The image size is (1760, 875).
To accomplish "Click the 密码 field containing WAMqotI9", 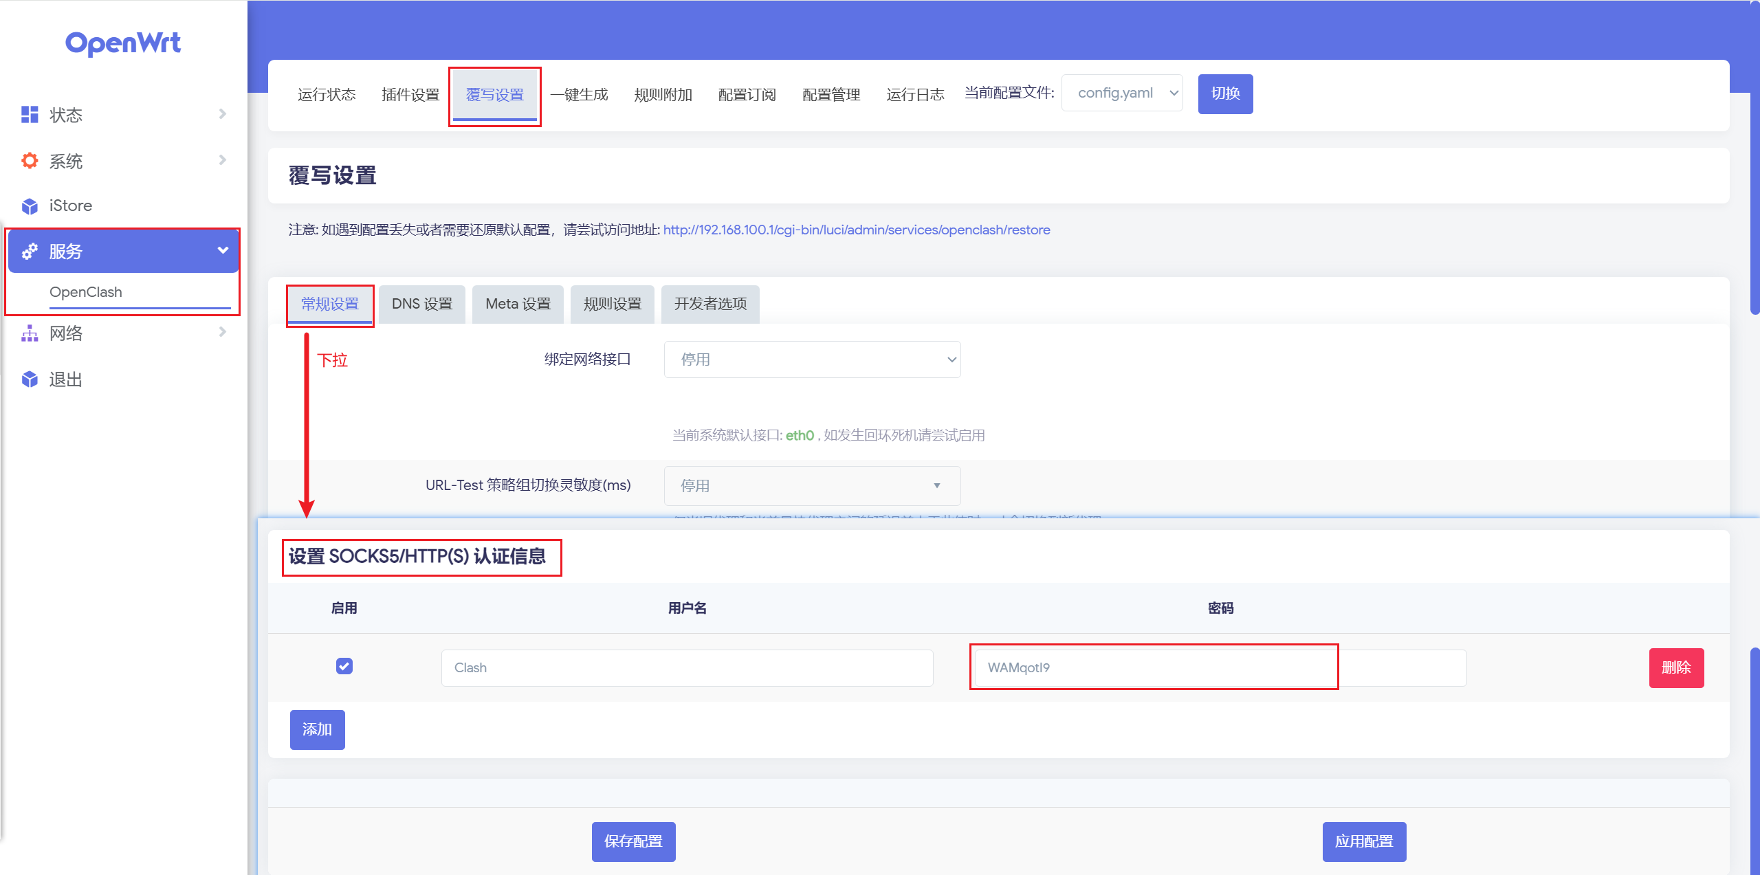I will coord(1220,667).
